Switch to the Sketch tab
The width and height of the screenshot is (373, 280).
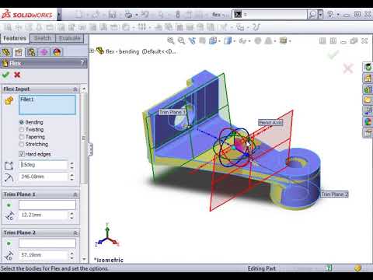43,38
